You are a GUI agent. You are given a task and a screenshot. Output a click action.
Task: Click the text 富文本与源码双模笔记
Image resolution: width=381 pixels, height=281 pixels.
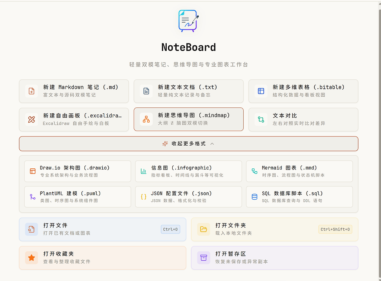point(70,95)
